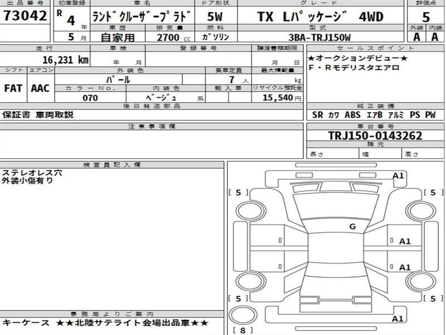Image resolution: width=446 pixels, height=335 pixels.
Task: Select the 後日発送部品 section header
Action: (152, 106)
